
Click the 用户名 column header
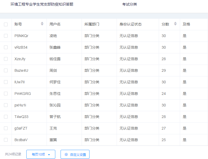55,24
